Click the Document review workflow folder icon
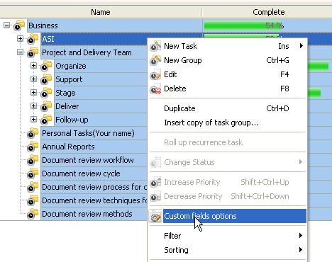Screen dimensions: 332x262 coord(33,160)
